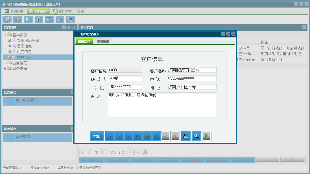This screenshot has width=310, height=174.
Task: Collapse the 基本信息 tree node
Action: coord(5,35)
